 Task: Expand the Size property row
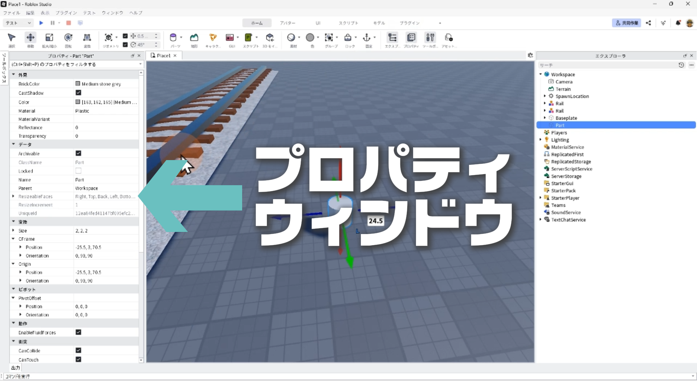(x=13, y=230)
